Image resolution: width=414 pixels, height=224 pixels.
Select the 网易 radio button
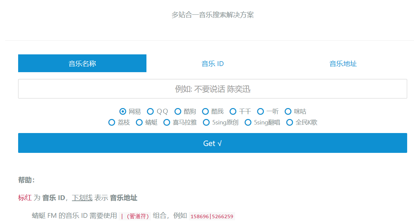pyautogui.click(x=123, y=111)
